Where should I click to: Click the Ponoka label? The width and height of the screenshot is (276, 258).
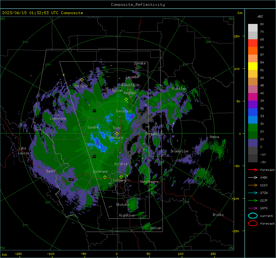[x=140, y=63]
